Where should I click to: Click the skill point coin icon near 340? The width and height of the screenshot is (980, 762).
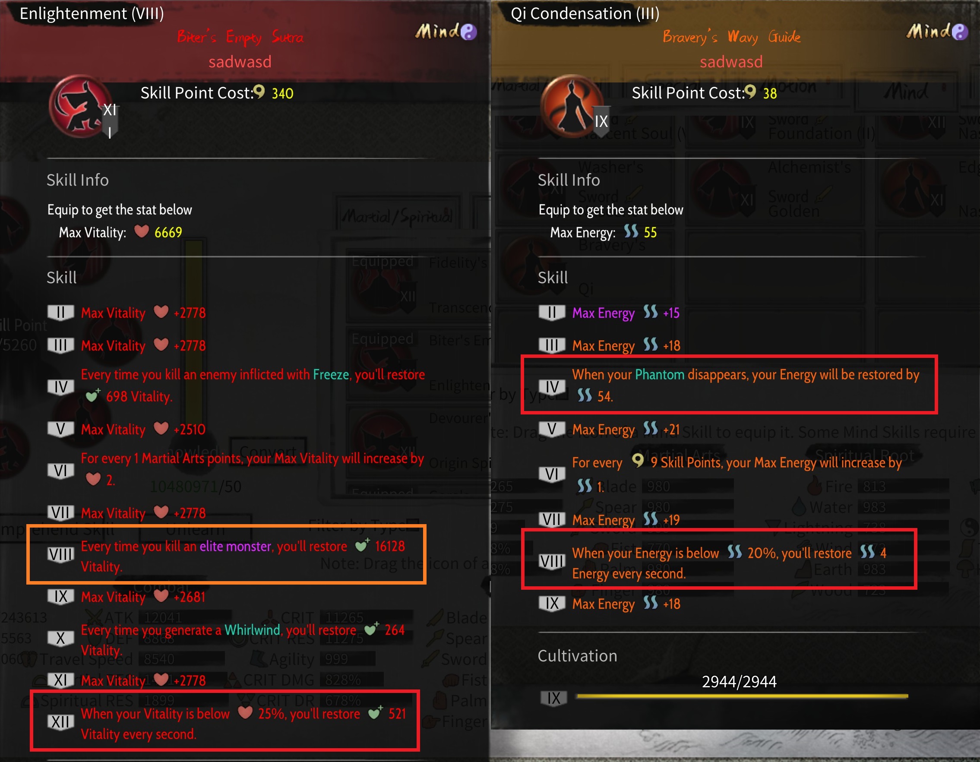click(259, 92)
